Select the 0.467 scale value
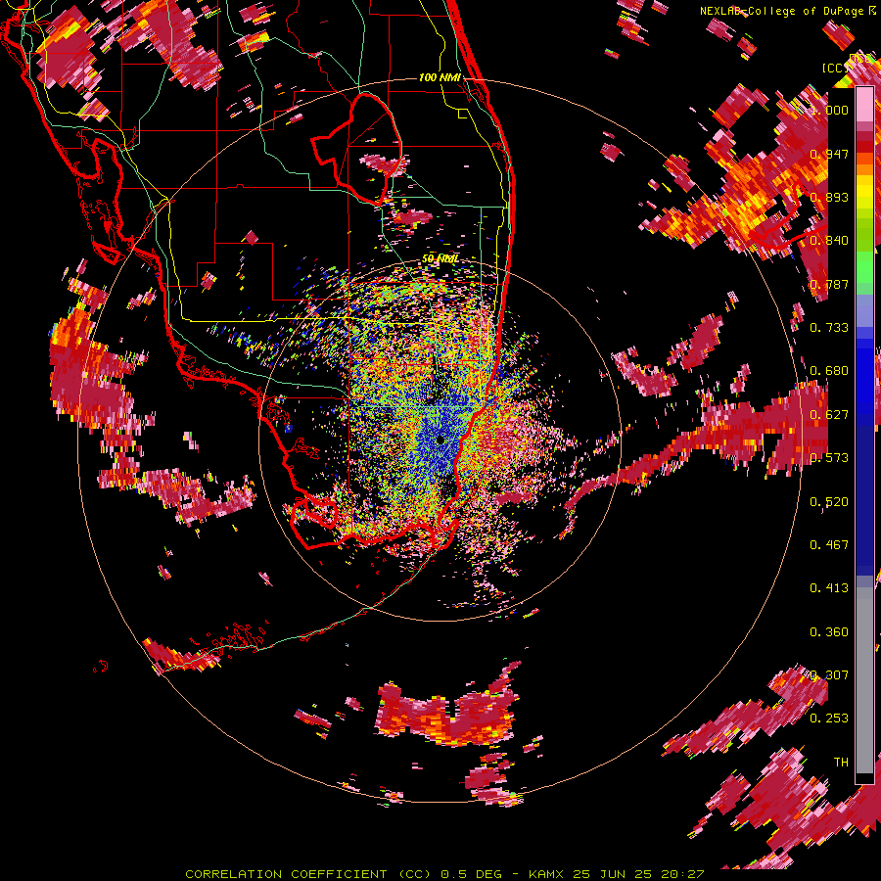881x881 pixels. pos(829,544)
